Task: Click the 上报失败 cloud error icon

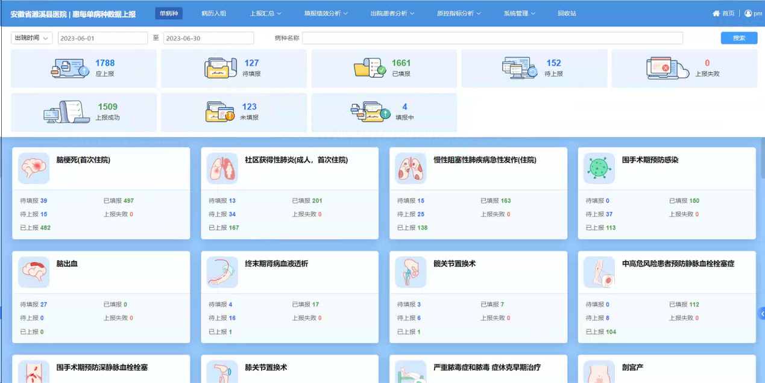Action: [667, 68]
